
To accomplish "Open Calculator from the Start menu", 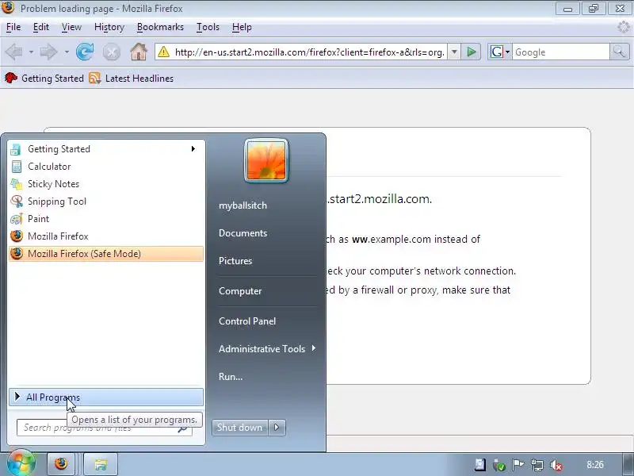I will [106, 167].
